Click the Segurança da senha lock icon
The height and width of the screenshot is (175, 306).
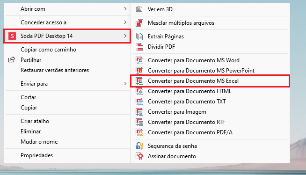point(139,146)
